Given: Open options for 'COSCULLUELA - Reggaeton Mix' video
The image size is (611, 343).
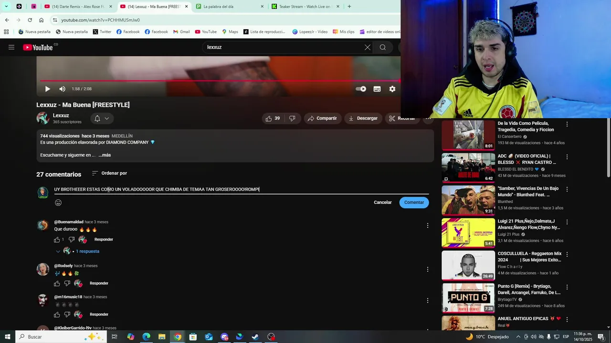Looking at the screenshot, I should 567,254.
